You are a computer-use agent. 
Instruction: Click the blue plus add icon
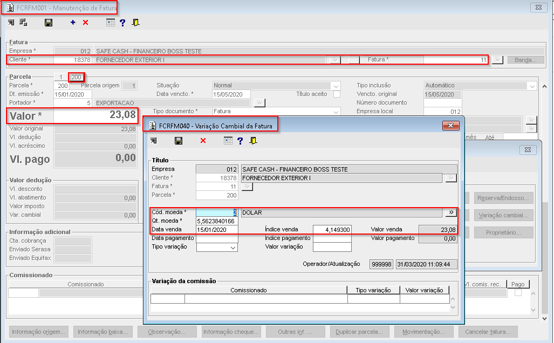point(73,23)
